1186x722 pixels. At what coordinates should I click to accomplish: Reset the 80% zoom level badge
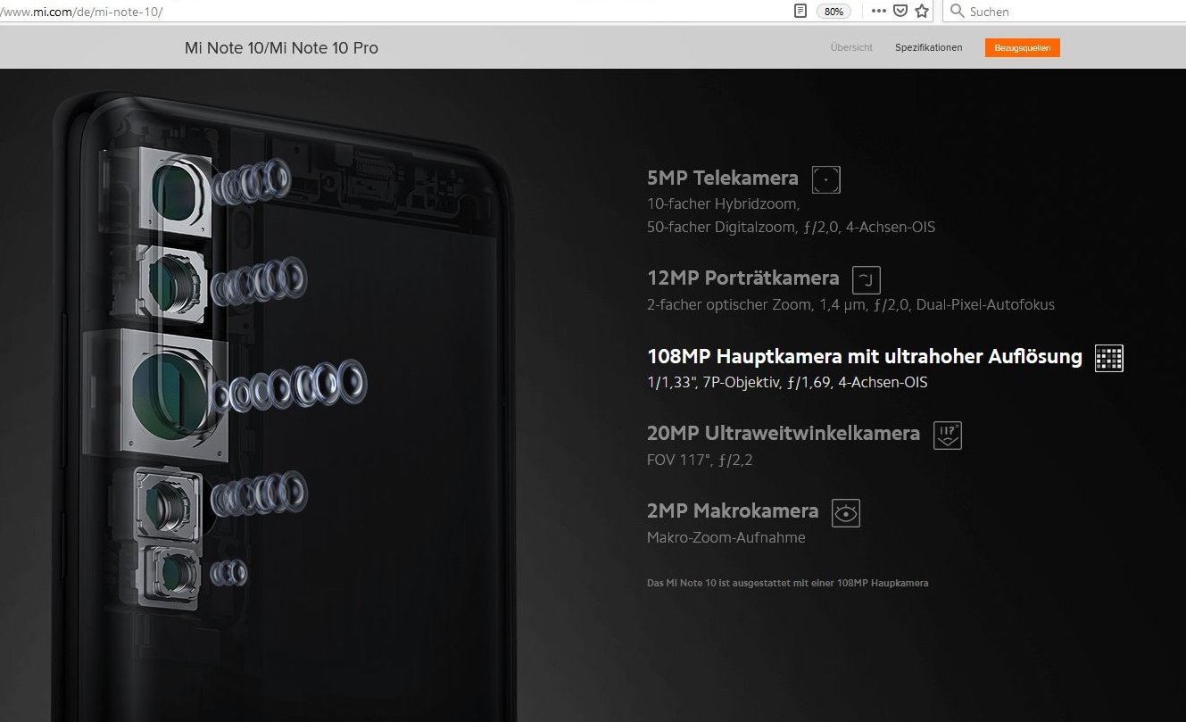click(x=834, y=12)
